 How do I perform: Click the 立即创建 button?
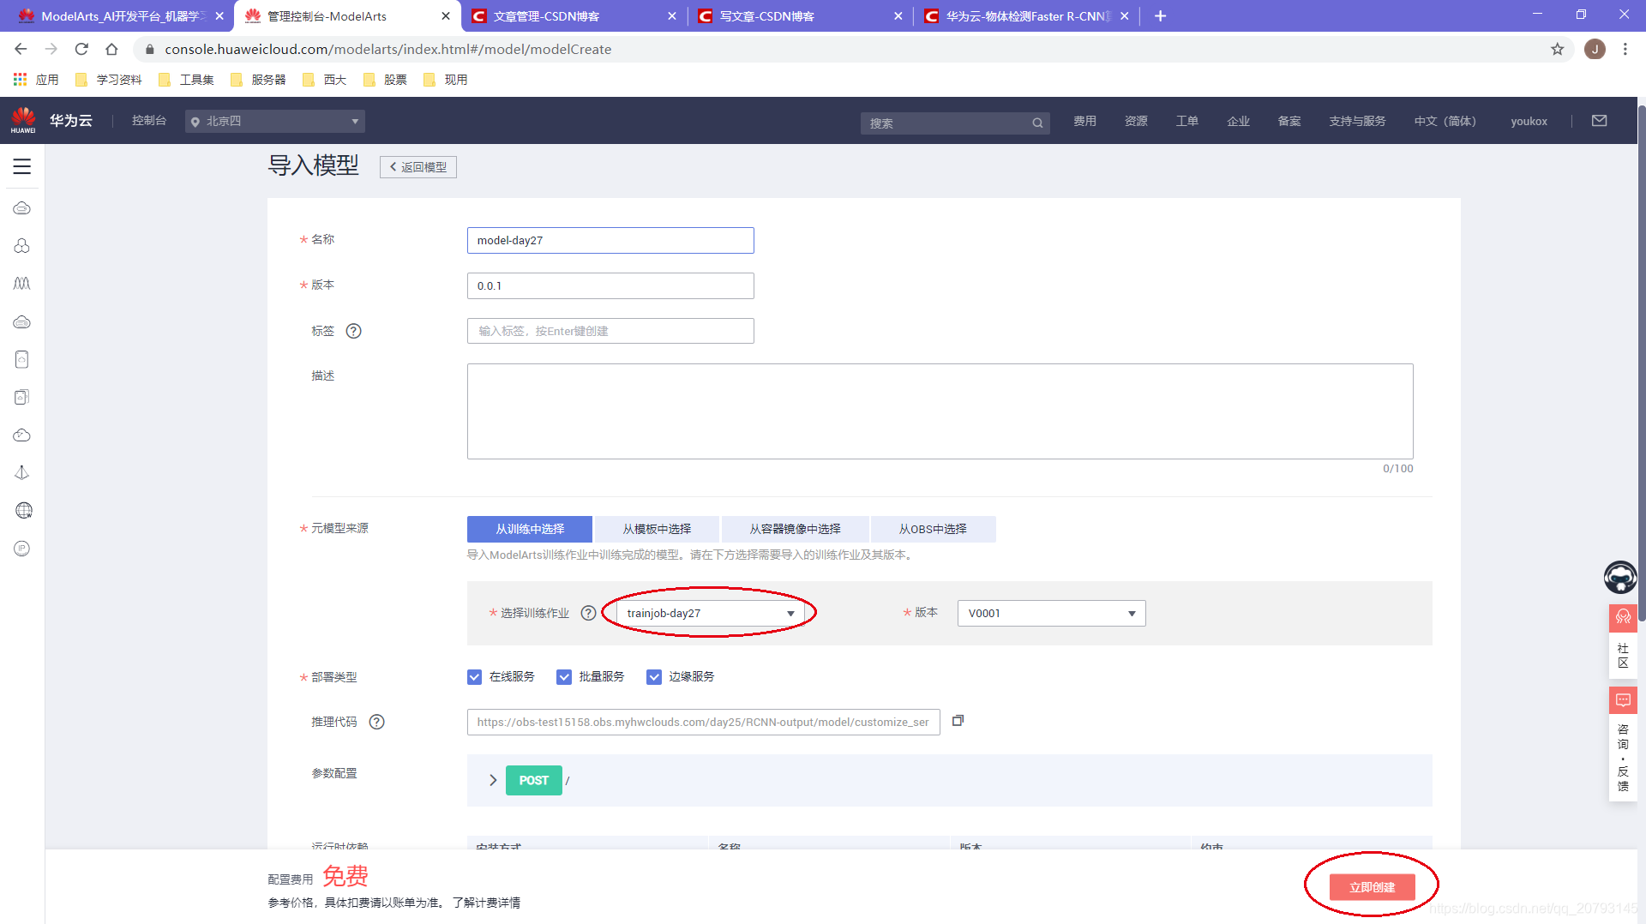(x=1372, y=887)
